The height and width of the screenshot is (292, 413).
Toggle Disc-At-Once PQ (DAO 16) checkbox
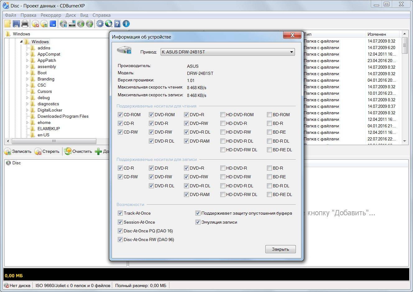pos(120,231)
